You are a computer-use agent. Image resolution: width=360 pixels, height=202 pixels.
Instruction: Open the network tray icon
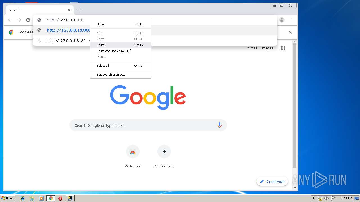pyautogui.click(x=320, y=198)
